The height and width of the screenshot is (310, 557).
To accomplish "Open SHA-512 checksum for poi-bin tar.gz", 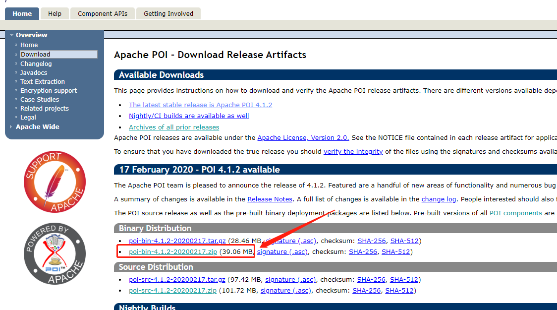I will pos(404,241).
